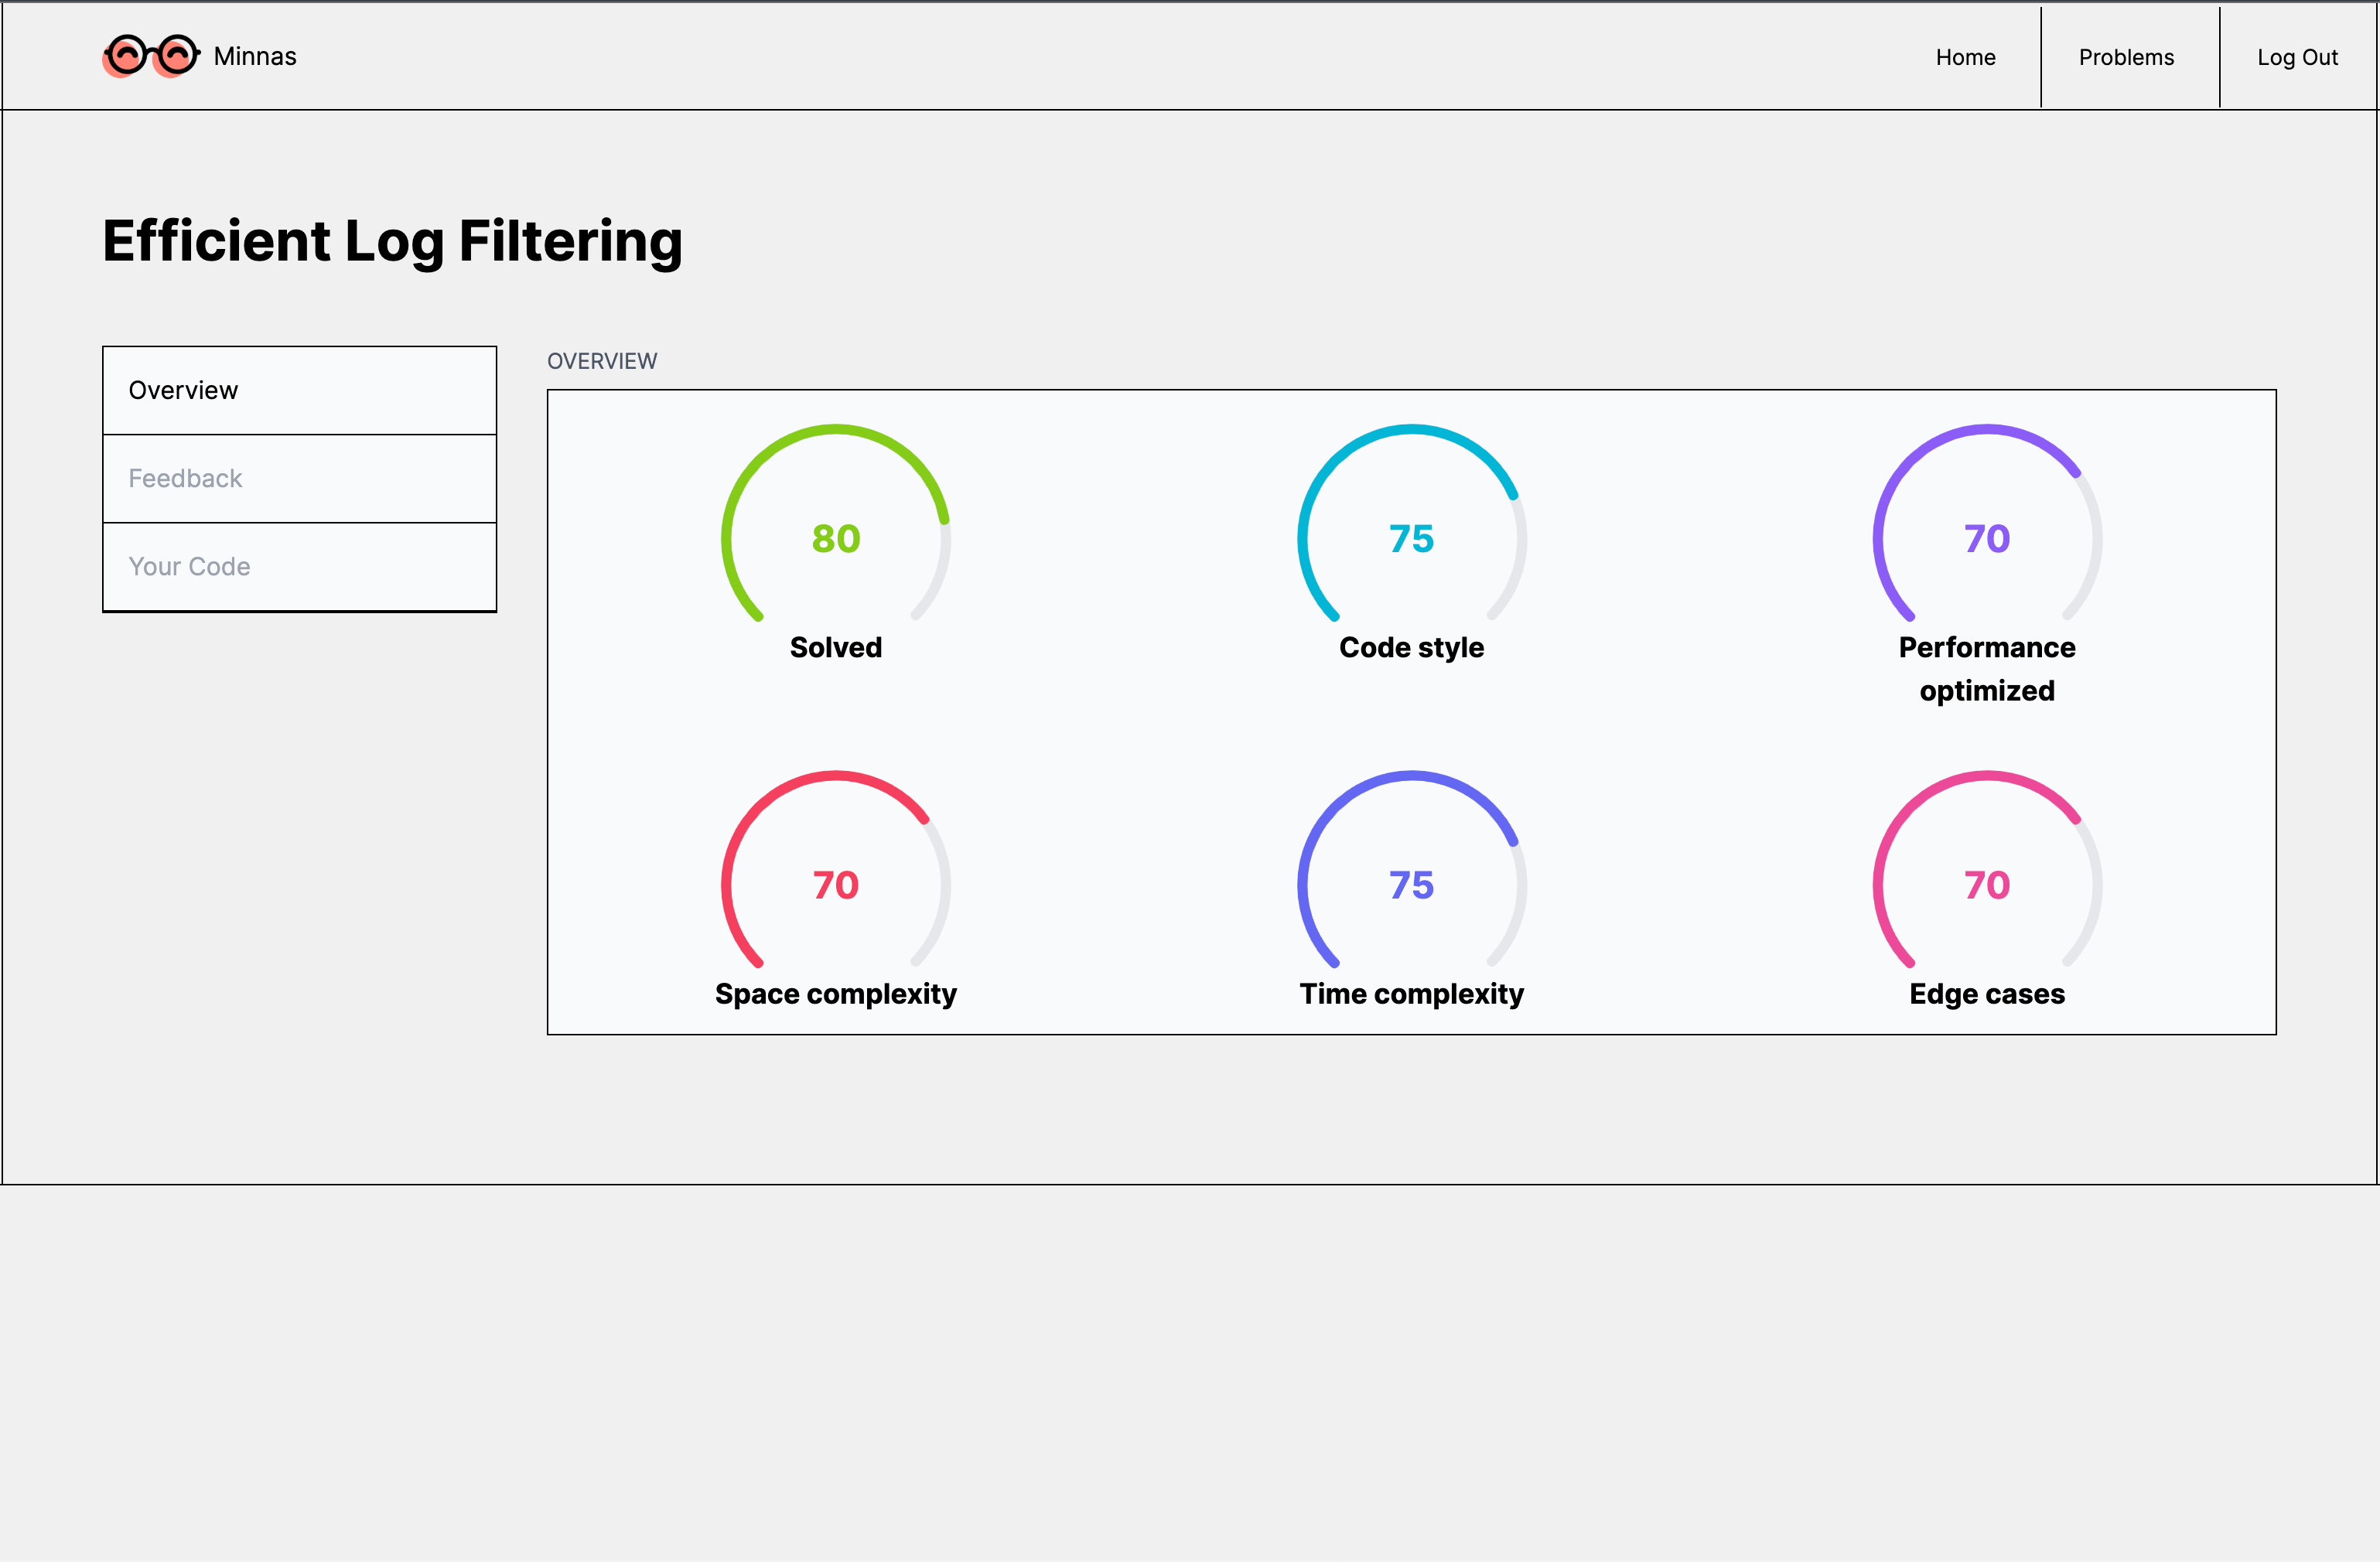Click the pink Edge cases gauge
The image size is (2380, 1562).
click(1987, 870)
